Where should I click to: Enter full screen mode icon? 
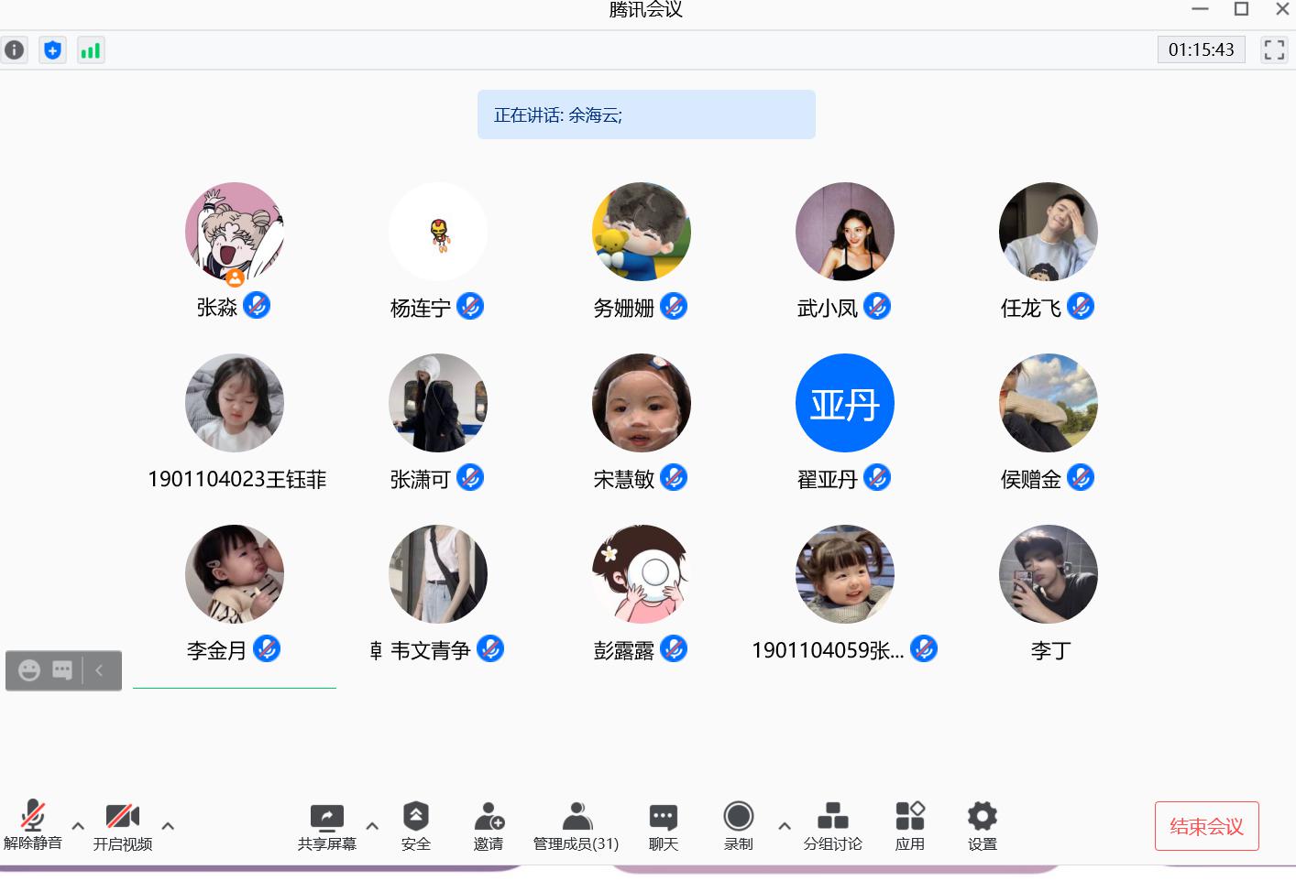pyautogui.click(x=1274, y=50)
